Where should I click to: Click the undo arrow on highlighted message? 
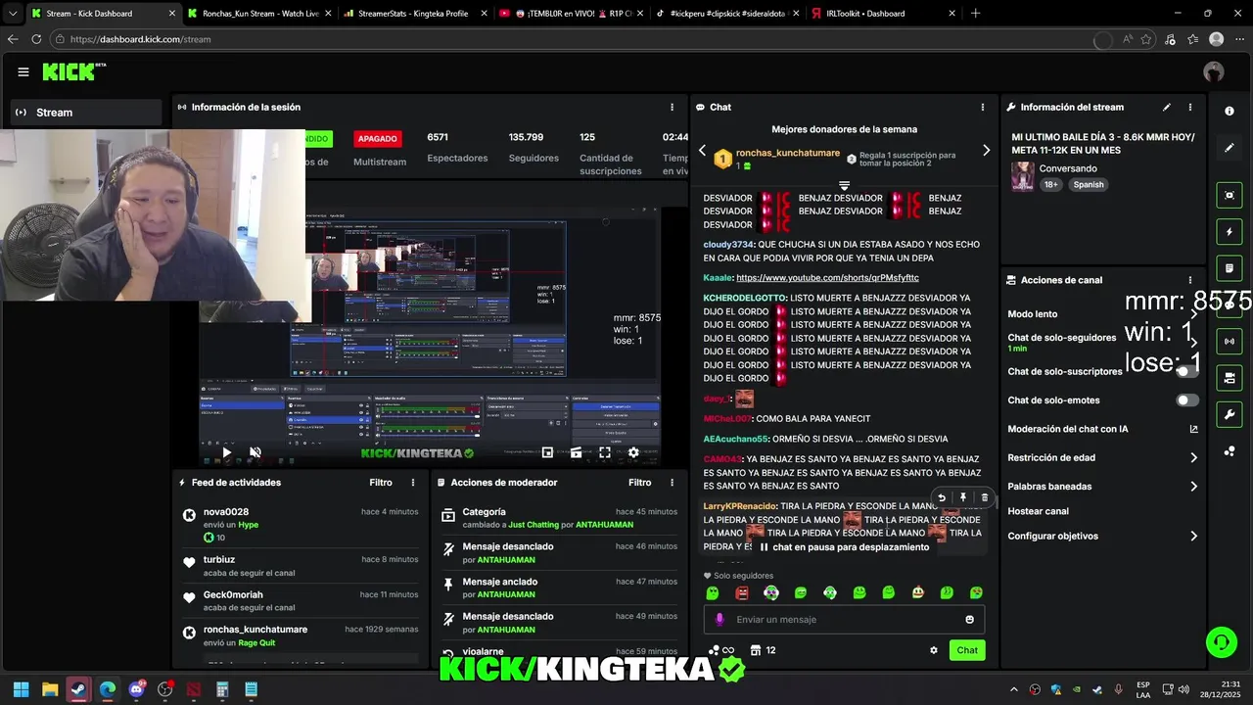tap(942, 497)
